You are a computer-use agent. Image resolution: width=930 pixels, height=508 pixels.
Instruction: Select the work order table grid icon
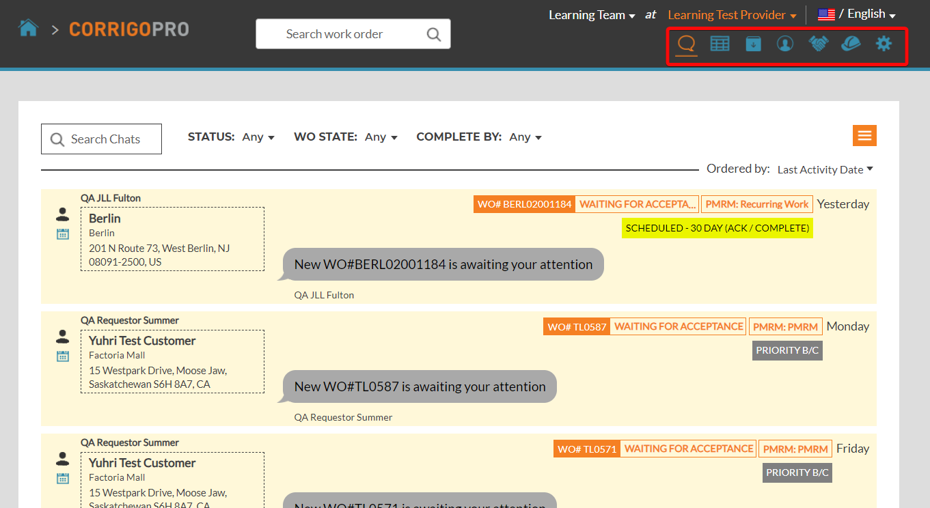720,44
